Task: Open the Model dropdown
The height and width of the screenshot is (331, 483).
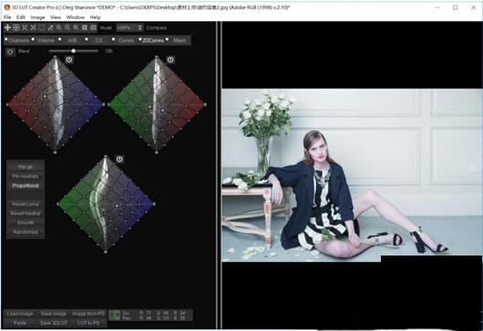Action: [129, 27]
